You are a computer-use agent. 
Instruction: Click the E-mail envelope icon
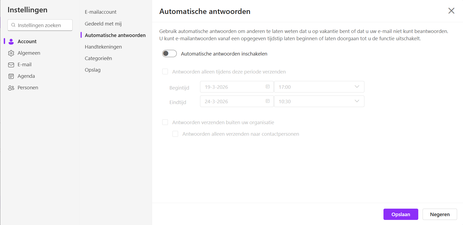pos(11,65)
